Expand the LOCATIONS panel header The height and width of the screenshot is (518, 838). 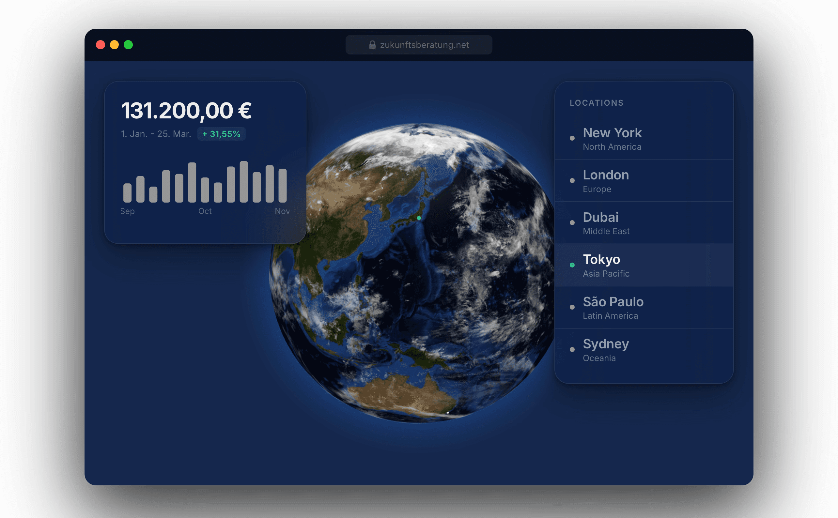click(x=597, y=103)
